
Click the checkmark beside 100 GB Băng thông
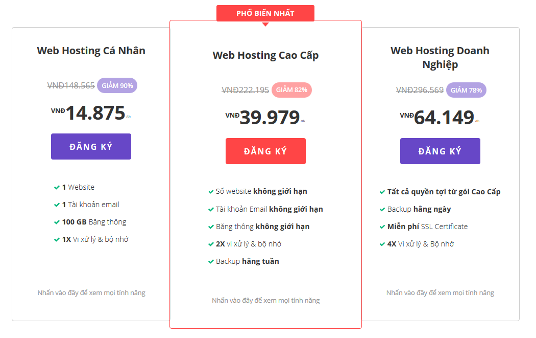coord(57,222)
